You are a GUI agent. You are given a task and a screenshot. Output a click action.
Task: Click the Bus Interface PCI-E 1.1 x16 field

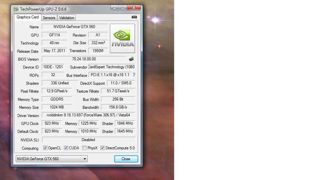coord(110,75)
